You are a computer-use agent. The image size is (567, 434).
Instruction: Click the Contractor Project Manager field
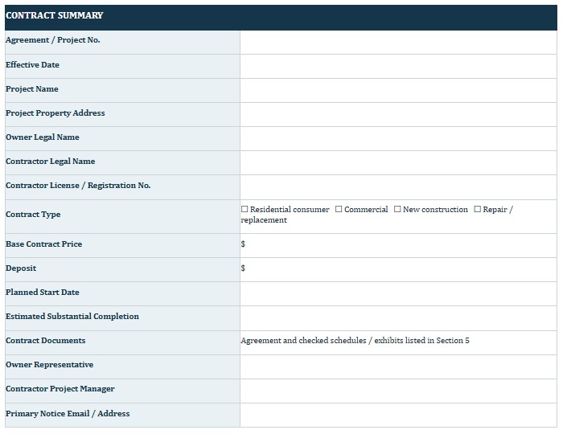point(398,391)
